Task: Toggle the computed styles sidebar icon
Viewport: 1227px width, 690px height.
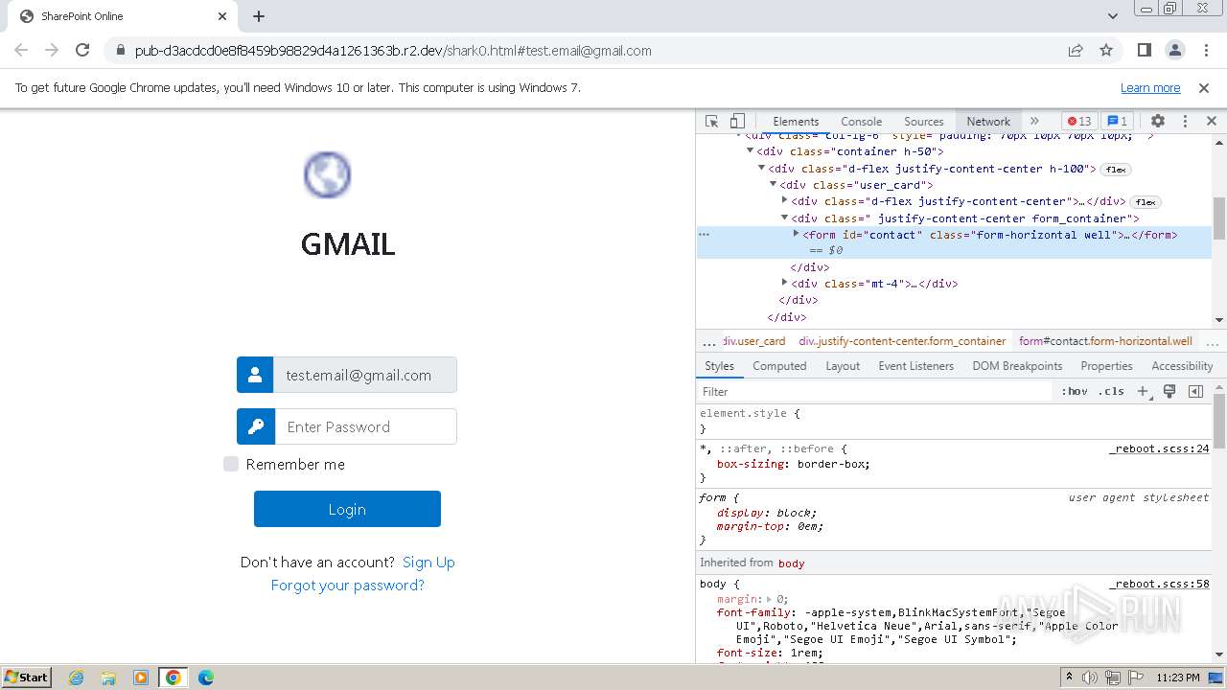Action: pos(1195,391)
